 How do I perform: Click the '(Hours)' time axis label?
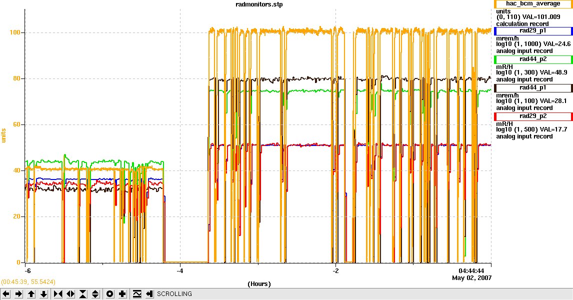point(259,284)
